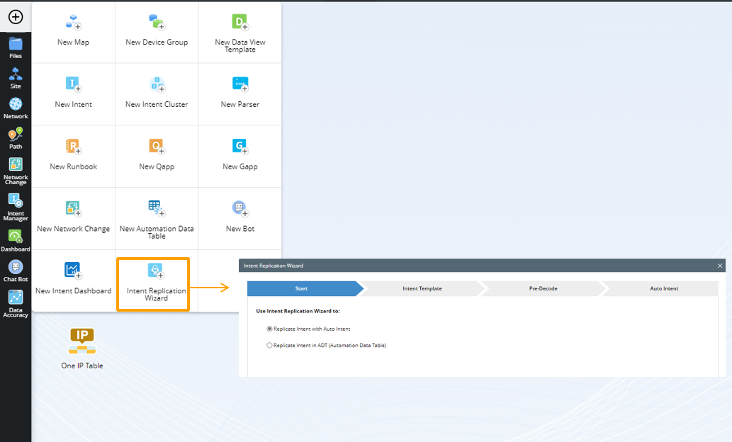The height and width of the screenshot is (442, 732).
Task: Create a New Intent
Action: point(73,93)
